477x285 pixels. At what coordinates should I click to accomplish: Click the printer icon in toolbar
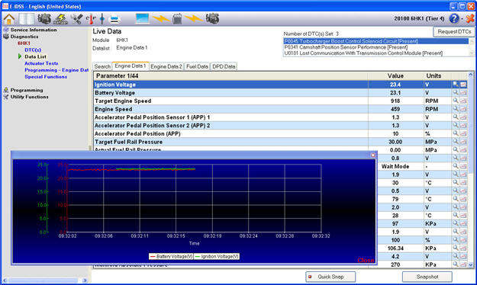pyautogui.click(x=114, y=19)
